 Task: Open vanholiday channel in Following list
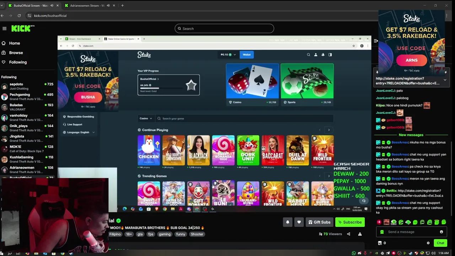(x=27, y=117)
